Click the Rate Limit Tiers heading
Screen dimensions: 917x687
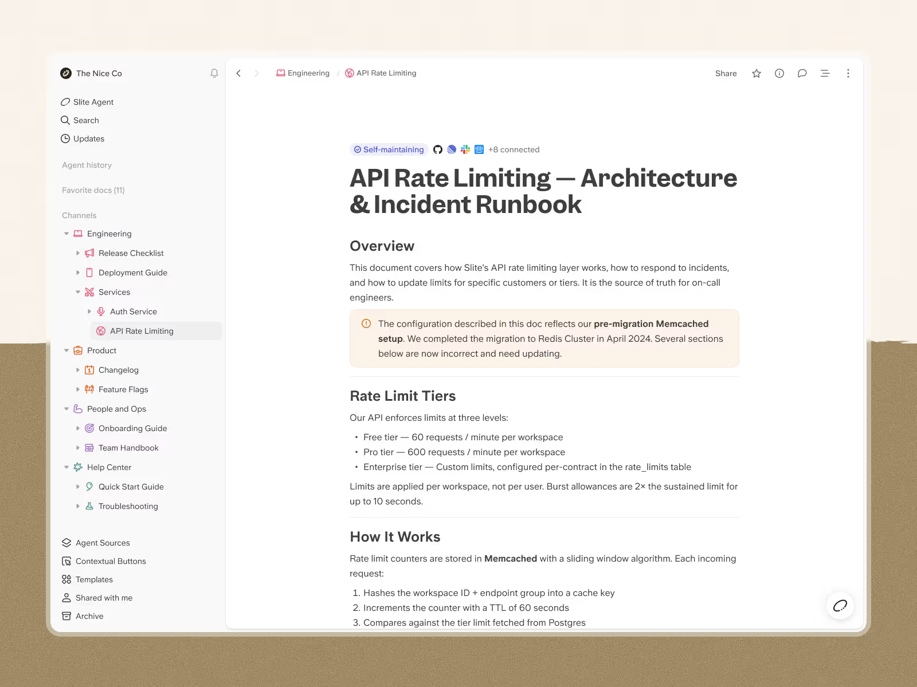tap(403, 396)
